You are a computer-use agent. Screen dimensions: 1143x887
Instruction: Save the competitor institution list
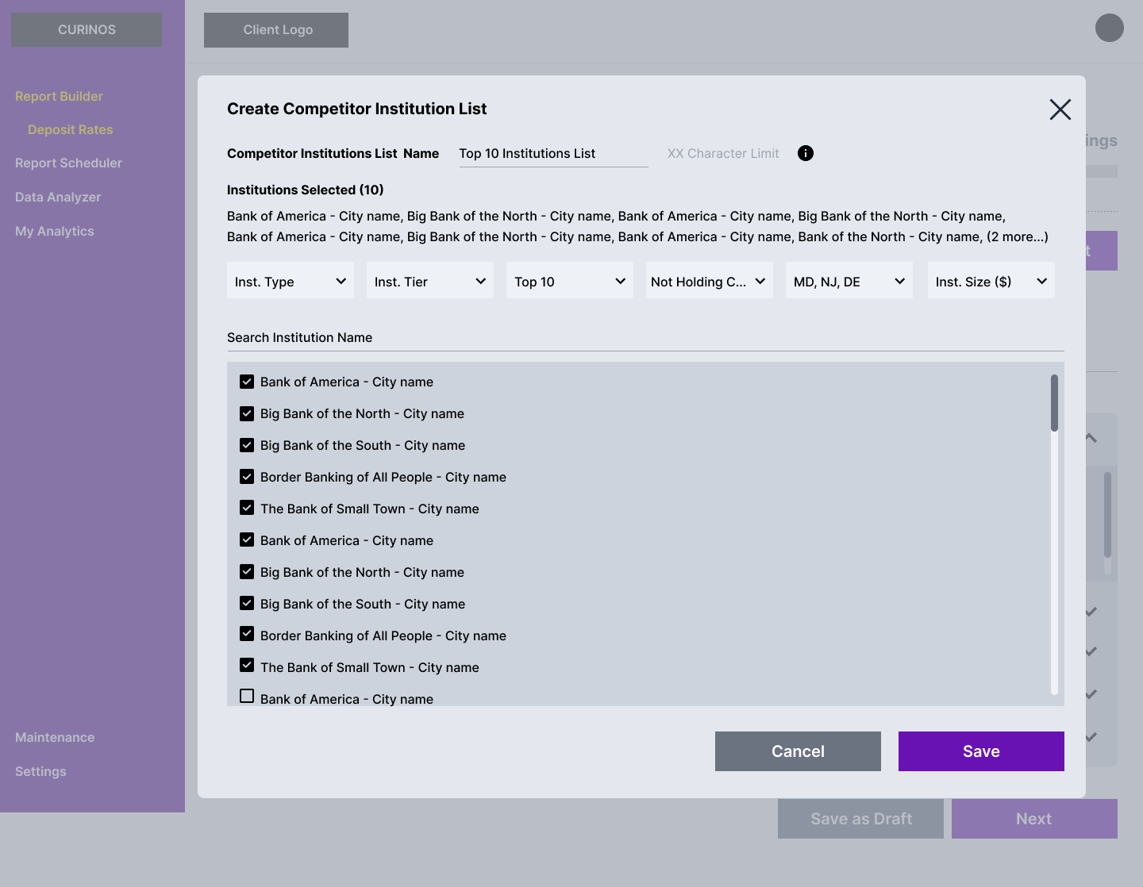pos(981,751)
